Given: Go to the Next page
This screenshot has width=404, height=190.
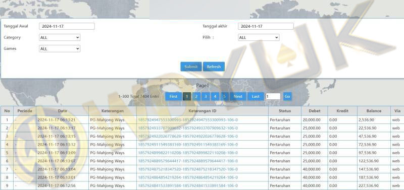Looking at the screenshot, I should 238,96.
